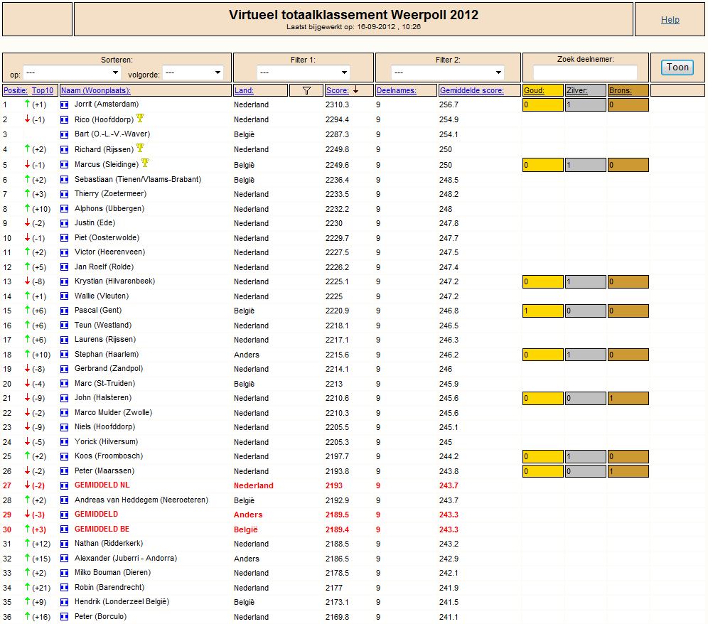Click blue icon next to Alexander (Juberri - Andorra)
This screenshot has height=624, width=708.
pos(64,559)
